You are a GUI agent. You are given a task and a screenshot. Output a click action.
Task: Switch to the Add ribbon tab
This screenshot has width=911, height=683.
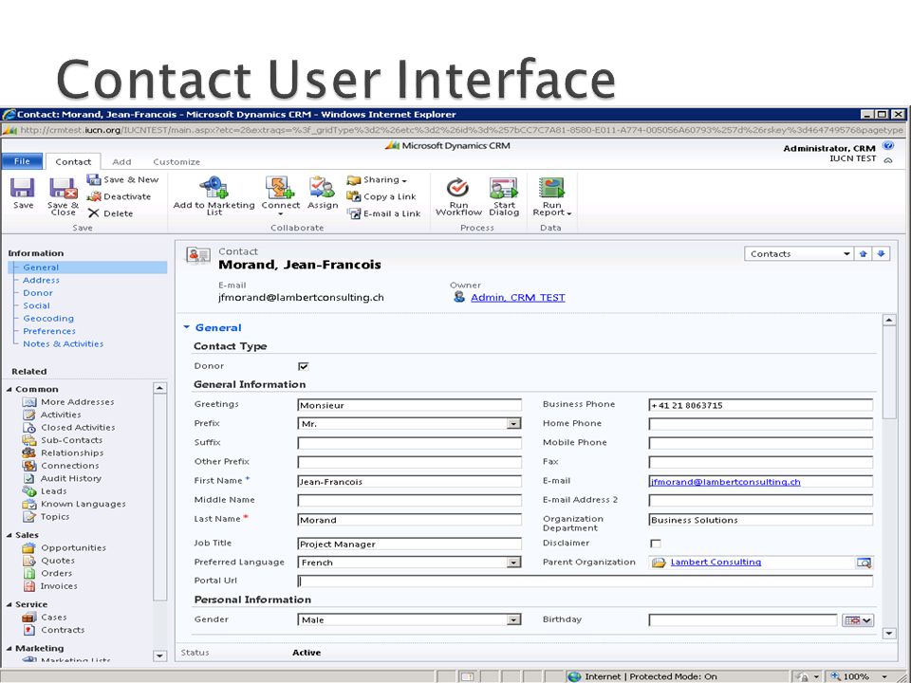point(121,161)
